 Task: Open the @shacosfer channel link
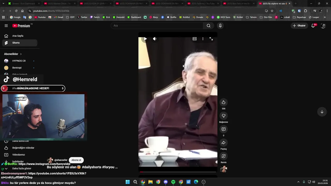[x=61, y=160]
